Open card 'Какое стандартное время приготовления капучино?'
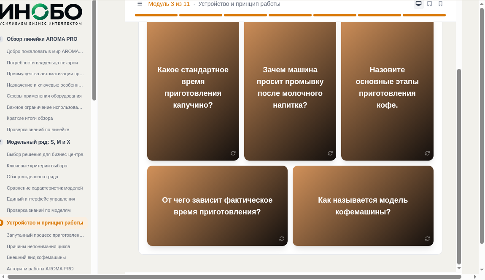The image size is (485, 280). (x=193, y=91)
